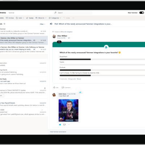
Task: Click the Yammer app name in header
Action: coord(11,13)
